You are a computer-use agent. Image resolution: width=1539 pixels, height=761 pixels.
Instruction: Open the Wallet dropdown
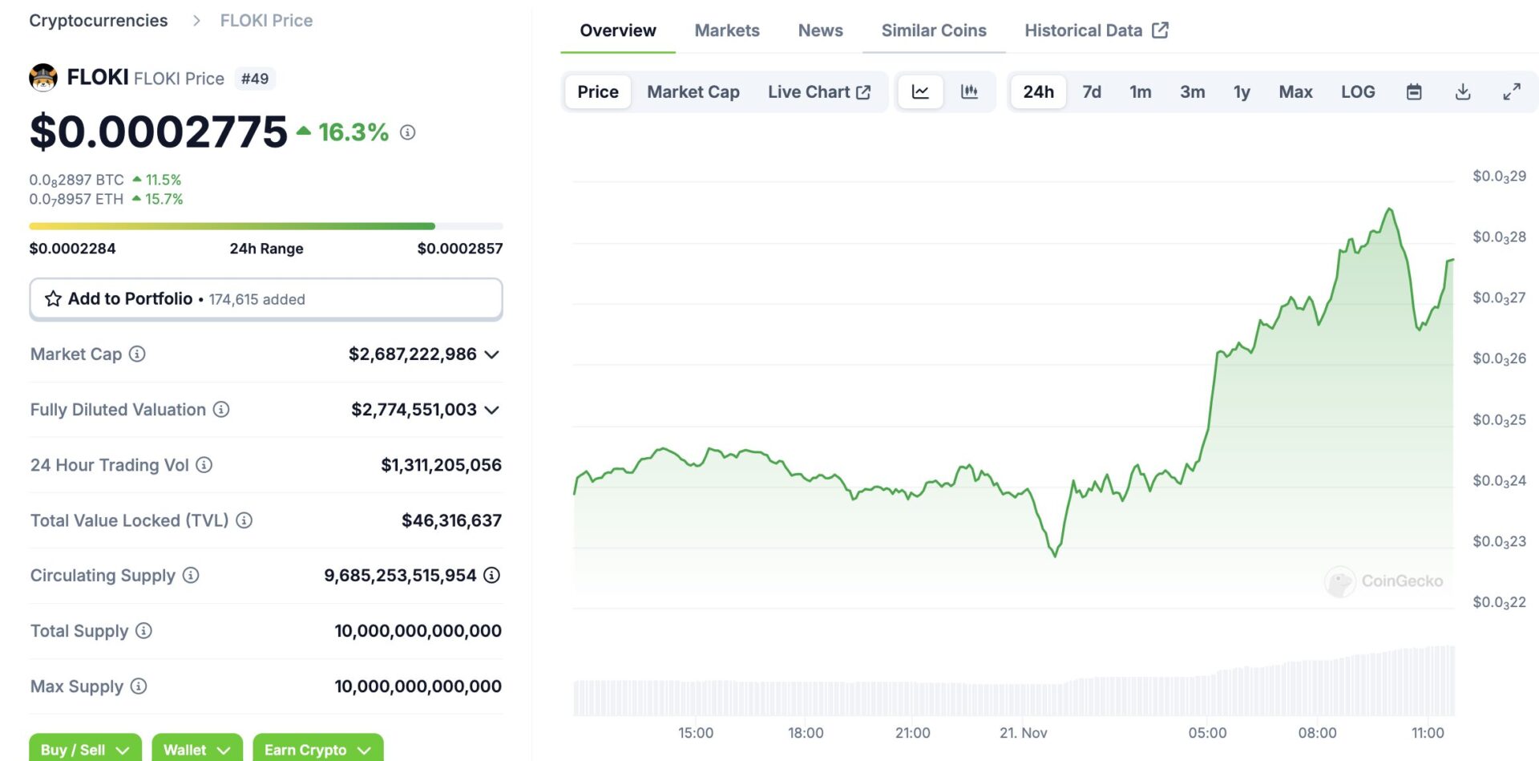(x=197, y=749)
